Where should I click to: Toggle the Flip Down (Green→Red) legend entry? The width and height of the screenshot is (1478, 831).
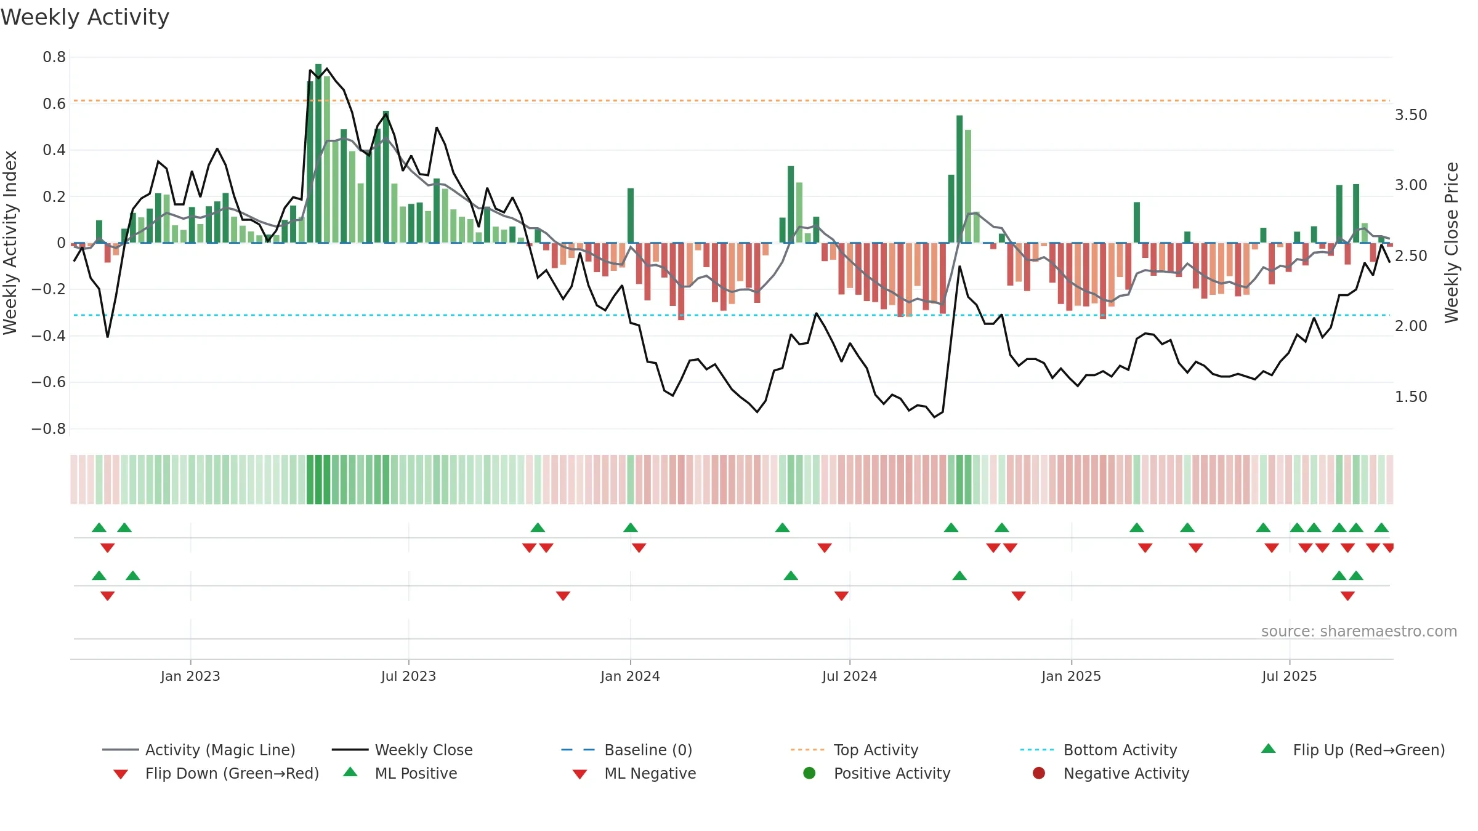pos(216,773)
